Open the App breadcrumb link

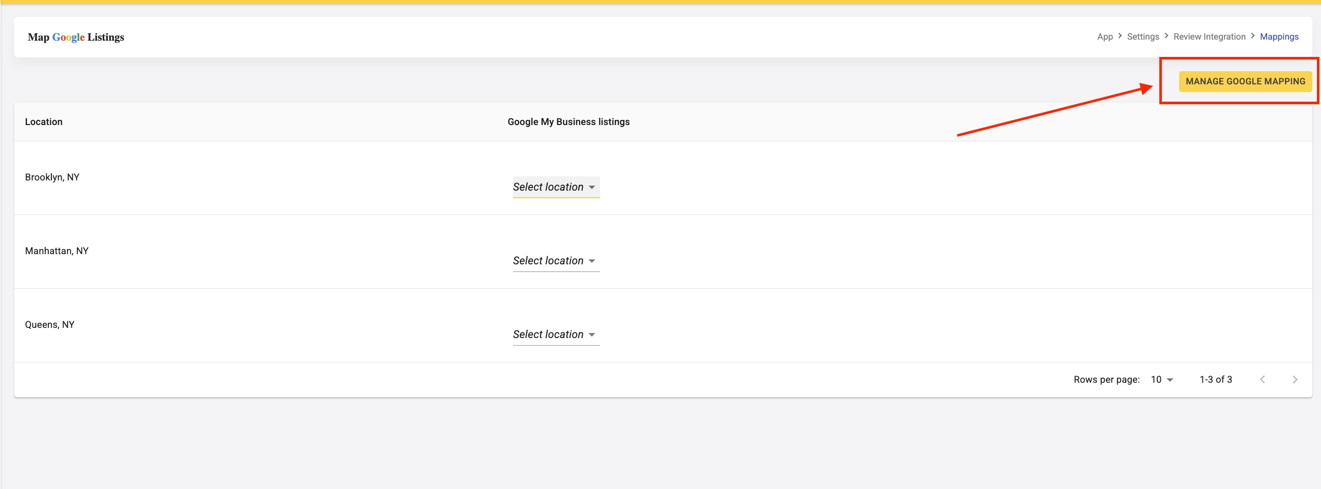(1104, 37)
